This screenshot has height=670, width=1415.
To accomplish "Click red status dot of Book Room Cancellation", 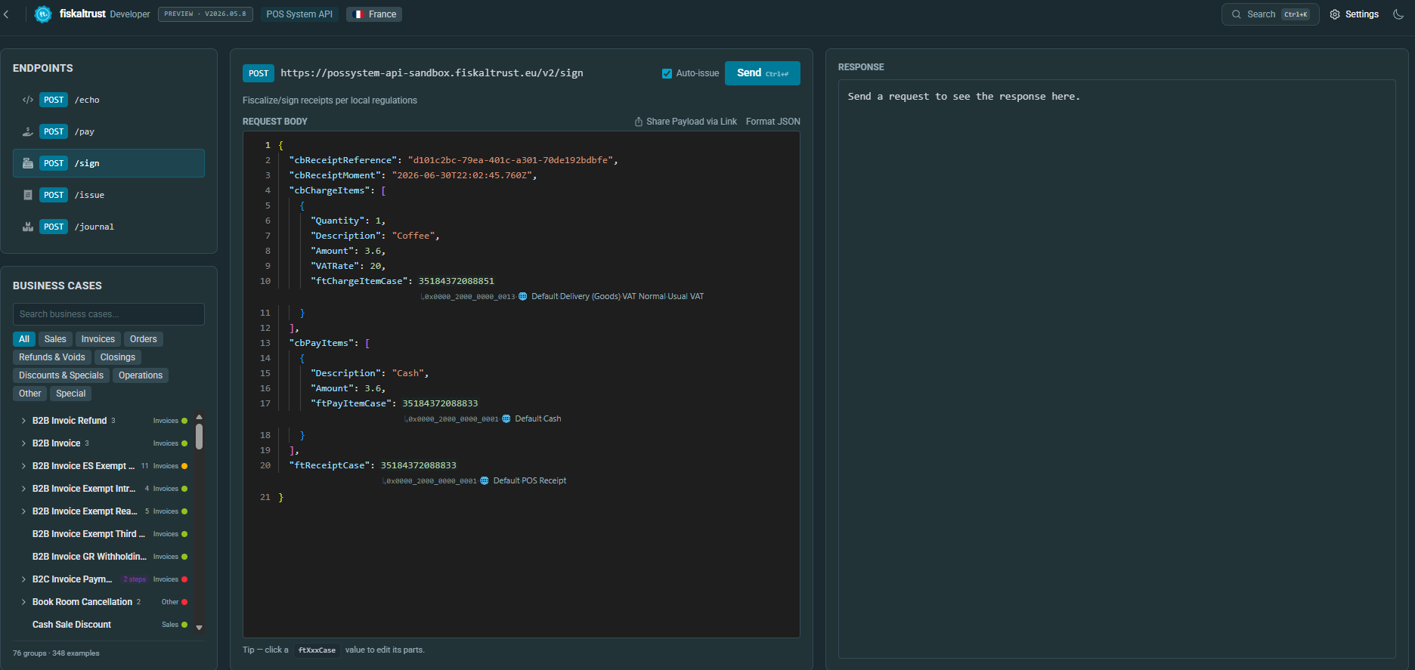I will (x=184, y=602).
